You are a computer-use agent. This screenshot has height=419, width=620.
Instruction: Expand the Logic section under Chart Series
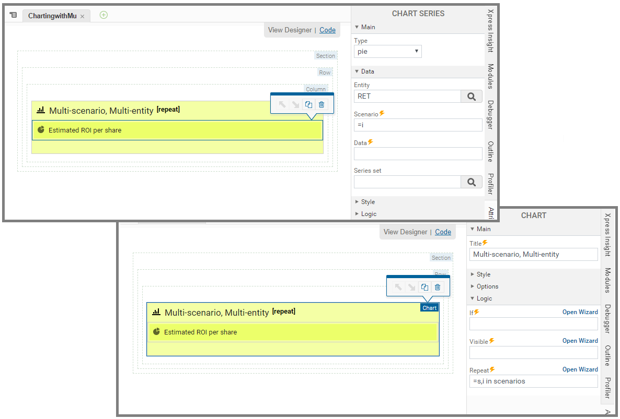pyautogui.click(x=368, y=214)
